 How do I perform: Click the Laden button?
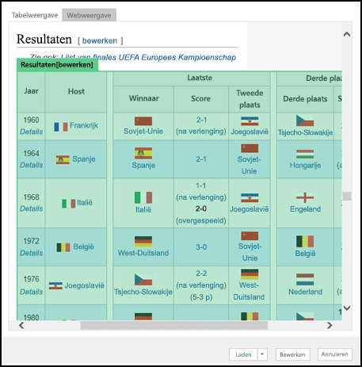[243, 354]
